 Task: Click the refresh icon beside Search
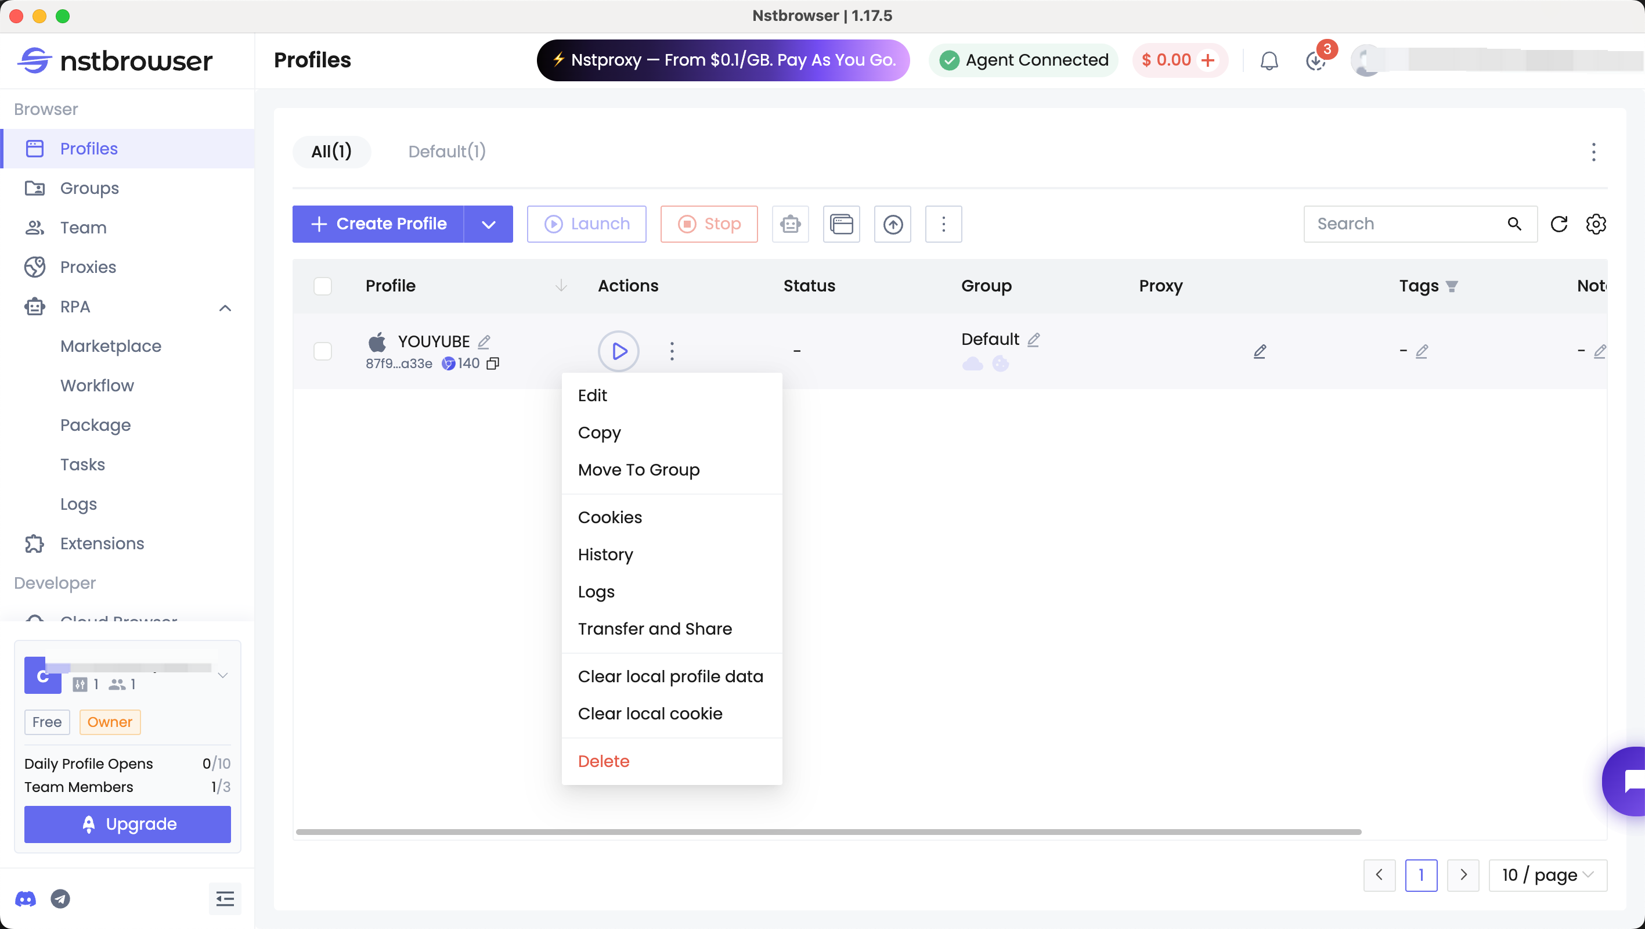[1559, 224]
